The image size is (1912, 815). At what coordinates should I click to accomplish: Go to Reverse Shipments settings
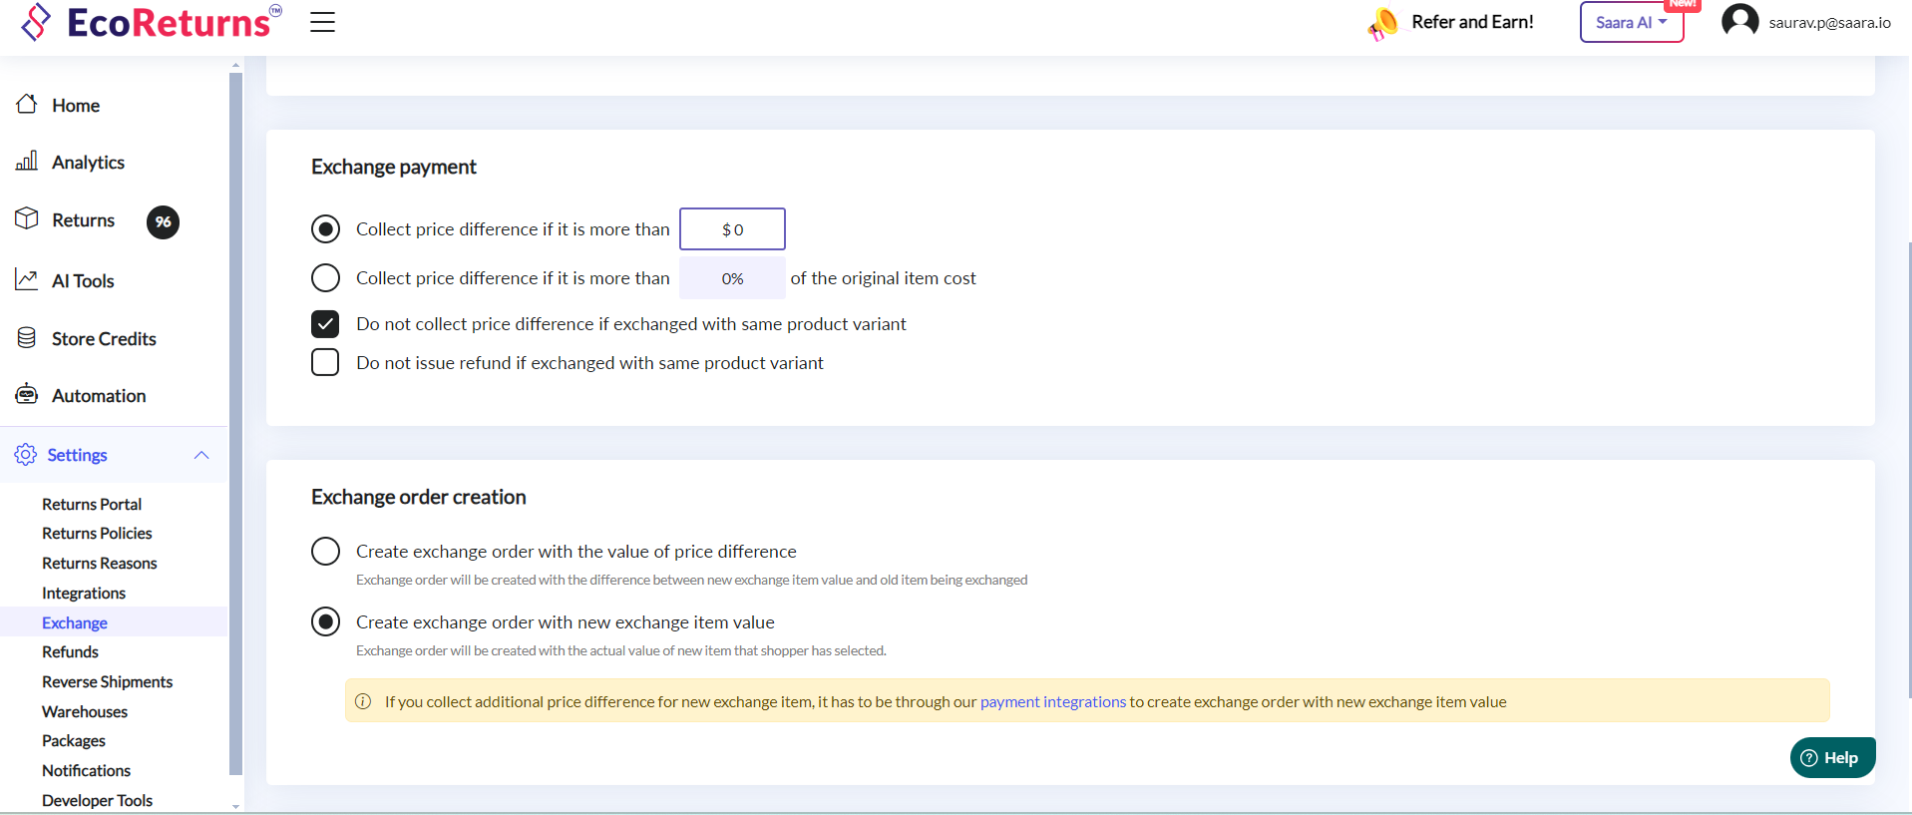(107, 682)
